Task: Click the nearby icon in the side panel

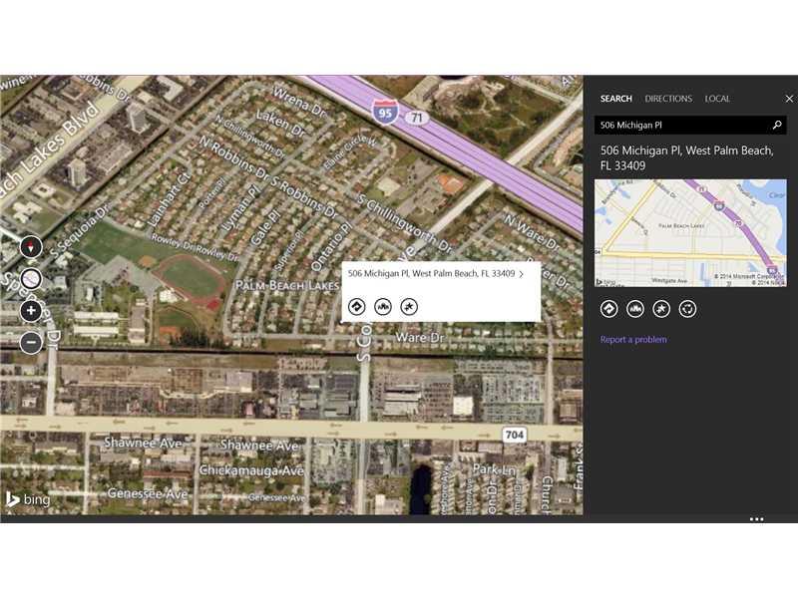Action: (634, 309)
